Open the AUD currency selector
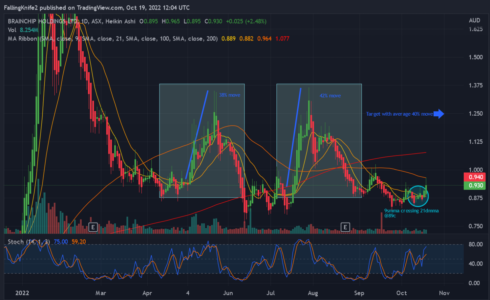 tap(474, 20)
